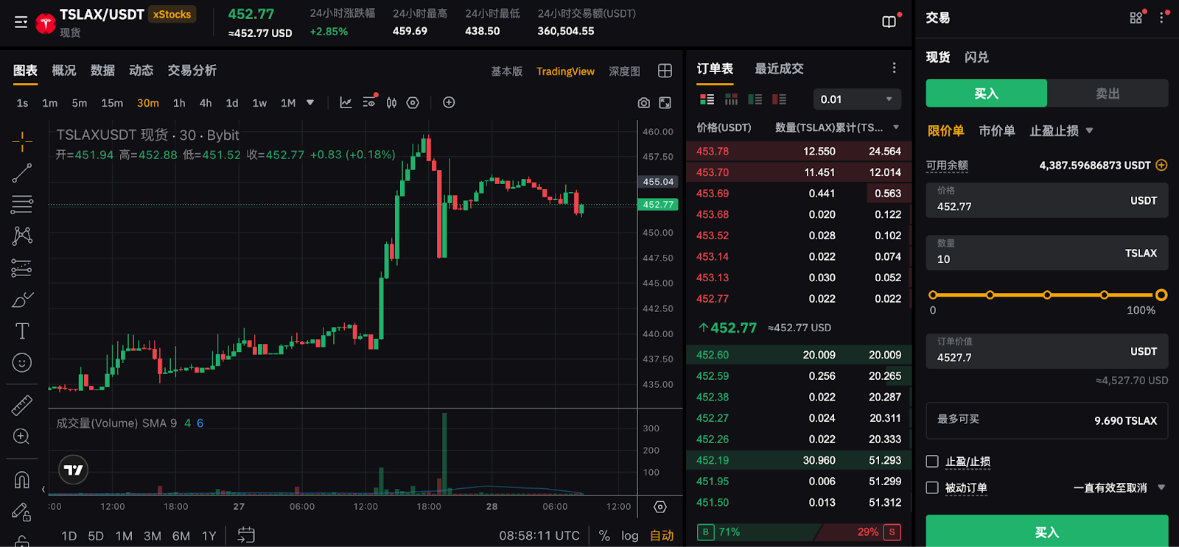Switch to the 概况 tab
The height and width of the screenshot is (547, 1179).
pos(64,70)
